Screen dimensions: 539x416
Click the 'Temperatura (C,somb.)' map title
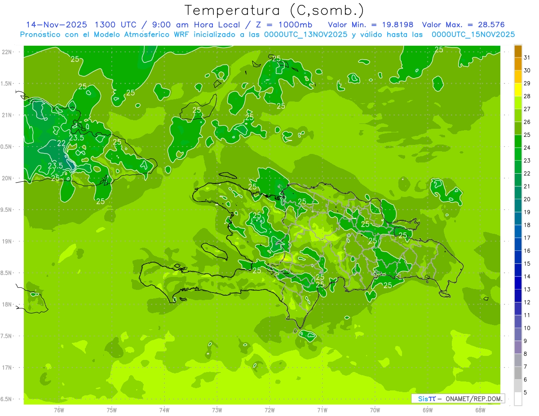(x=274, y=10)
